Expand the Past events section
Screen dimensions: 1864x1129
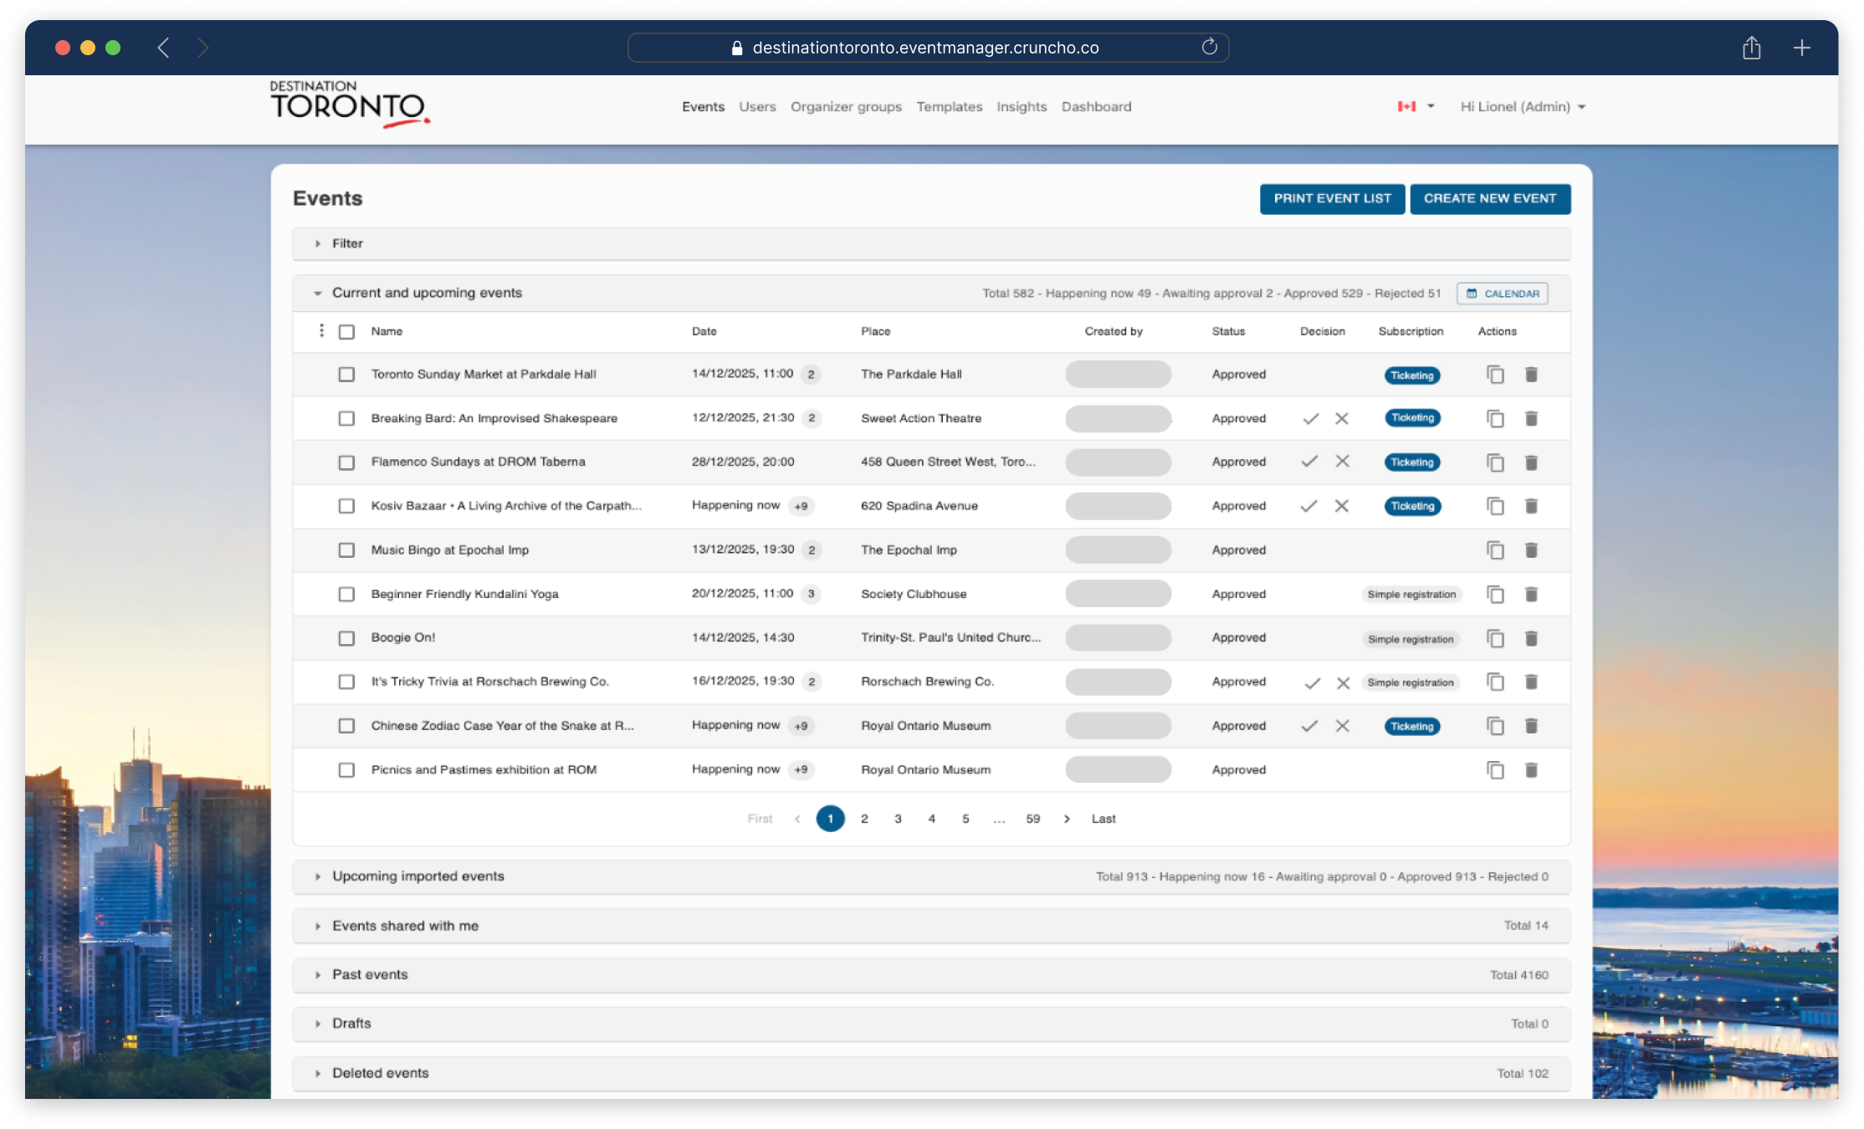[x=370, y=974]
